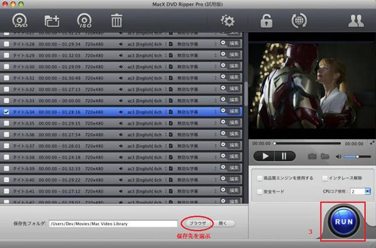The image size is (376, 248).
Task: Open the snapshot folder icon in player
Action: point(325,156)
